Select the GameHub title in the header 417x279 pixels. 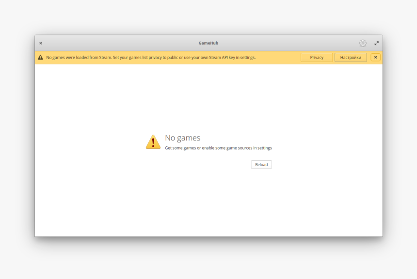[x=208, y=43]
